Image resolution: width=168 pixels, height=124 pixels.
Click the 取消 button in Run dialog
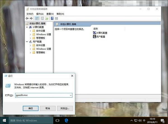[48, 108]
